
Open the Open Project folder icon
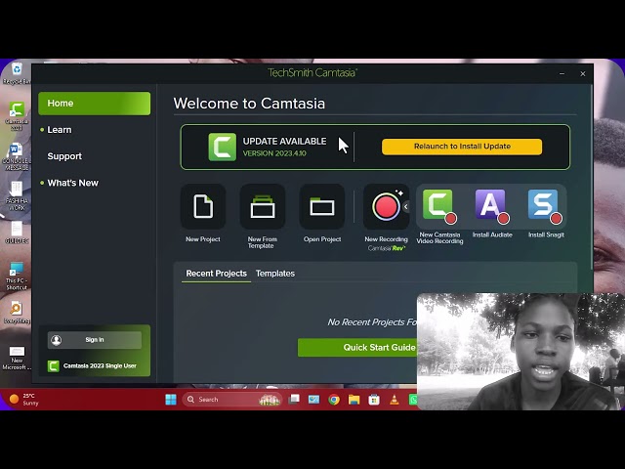pos(322,206)
